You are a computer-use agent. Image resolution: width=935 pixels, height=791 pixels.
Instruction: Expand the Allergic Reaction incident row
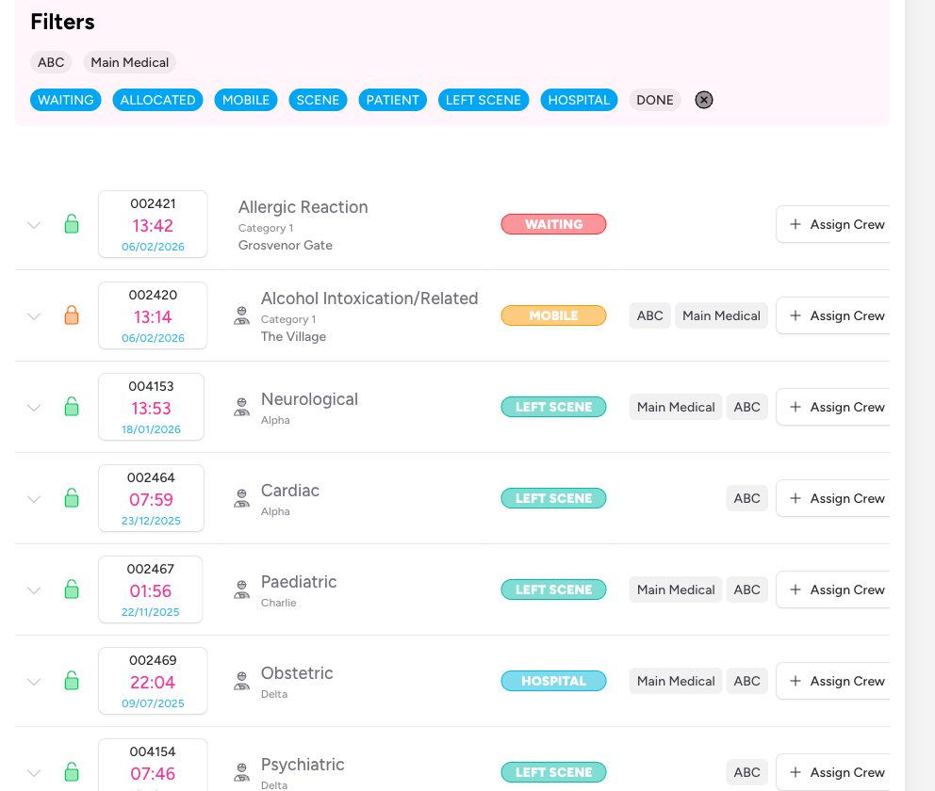pos(34,224)
